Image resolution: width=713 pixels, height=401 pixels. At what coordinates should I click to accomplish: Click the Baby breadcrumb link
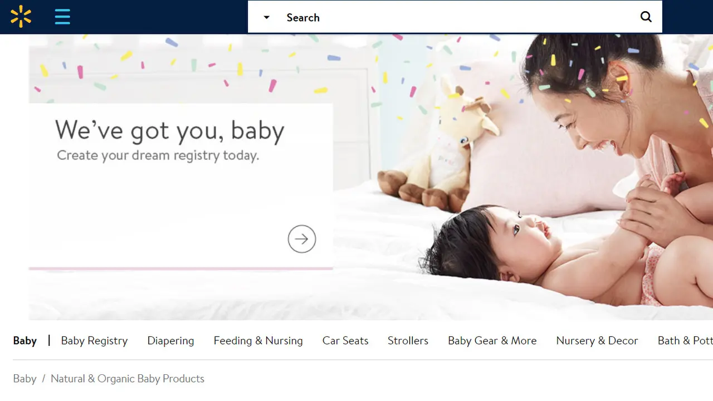click(x=25, y=379)
